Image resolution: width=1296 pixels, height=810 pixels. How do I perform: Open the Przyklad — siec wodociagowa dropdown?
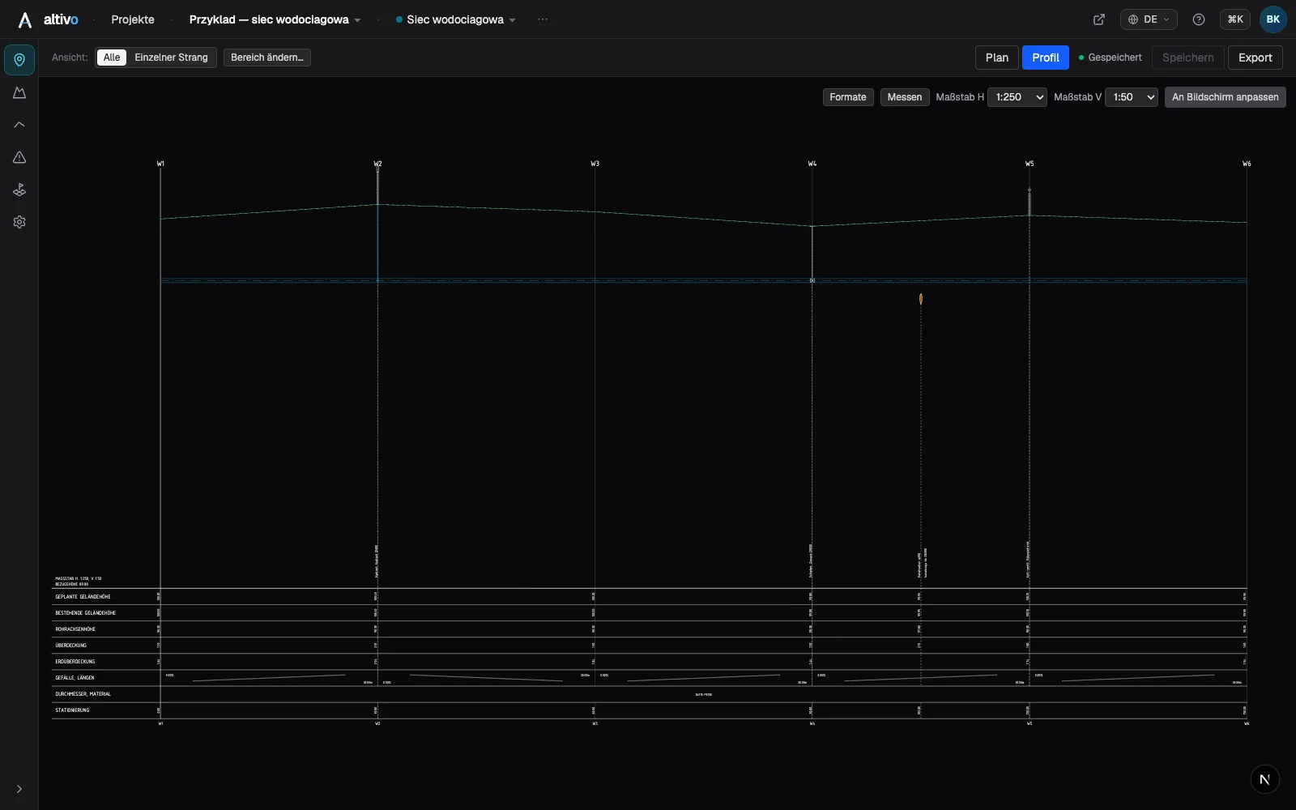275,19
